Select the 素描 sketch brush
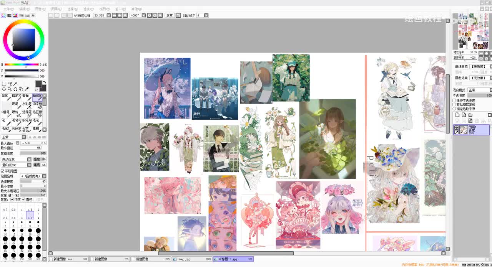The image size is (492, 267). click(27, 97)
